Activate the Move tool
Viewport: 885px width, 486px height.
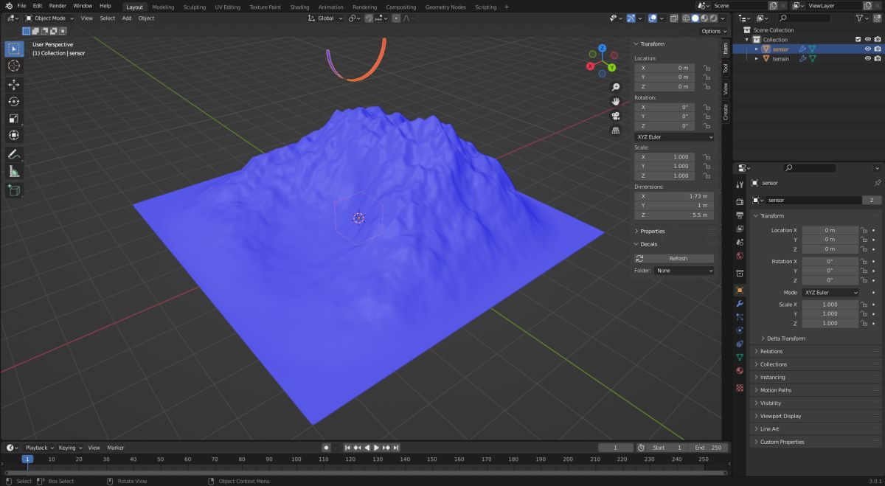(14, 85)
